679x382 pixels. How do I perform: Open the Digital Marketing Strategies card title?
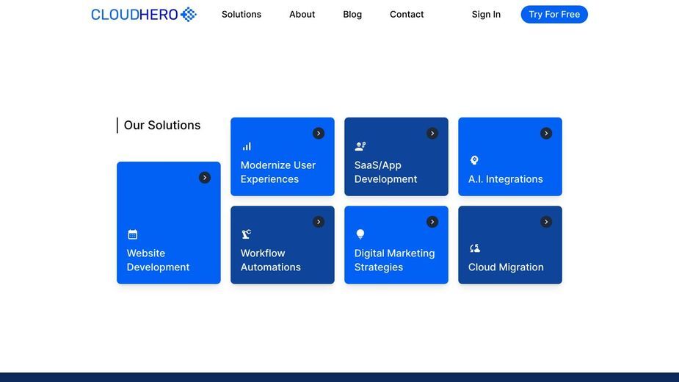394,260
